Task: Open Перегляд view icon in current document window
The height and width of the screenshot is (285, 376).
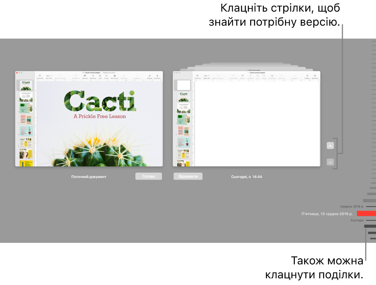Action: [x=40, y=76]
